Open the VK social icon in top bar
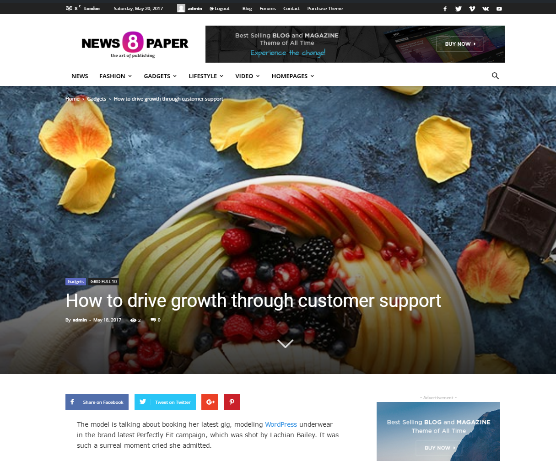 pyautogui.click(x=486, y=9)
